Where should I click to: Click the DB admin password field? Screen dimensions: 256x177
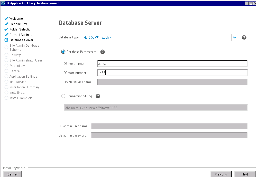(169, 135)
